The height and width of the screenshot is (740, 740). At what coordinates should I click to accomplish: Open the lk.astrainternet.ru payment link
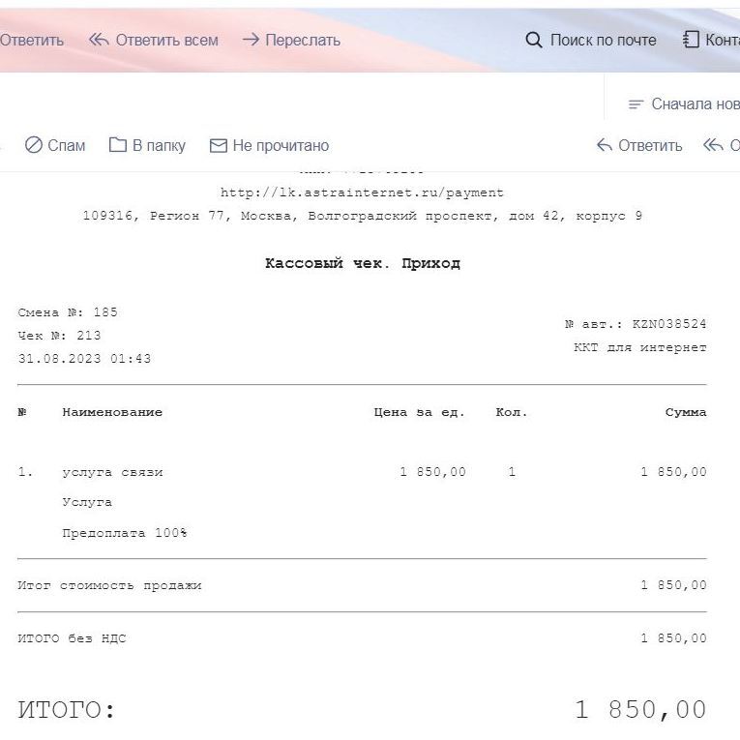[x=362, y=192]
